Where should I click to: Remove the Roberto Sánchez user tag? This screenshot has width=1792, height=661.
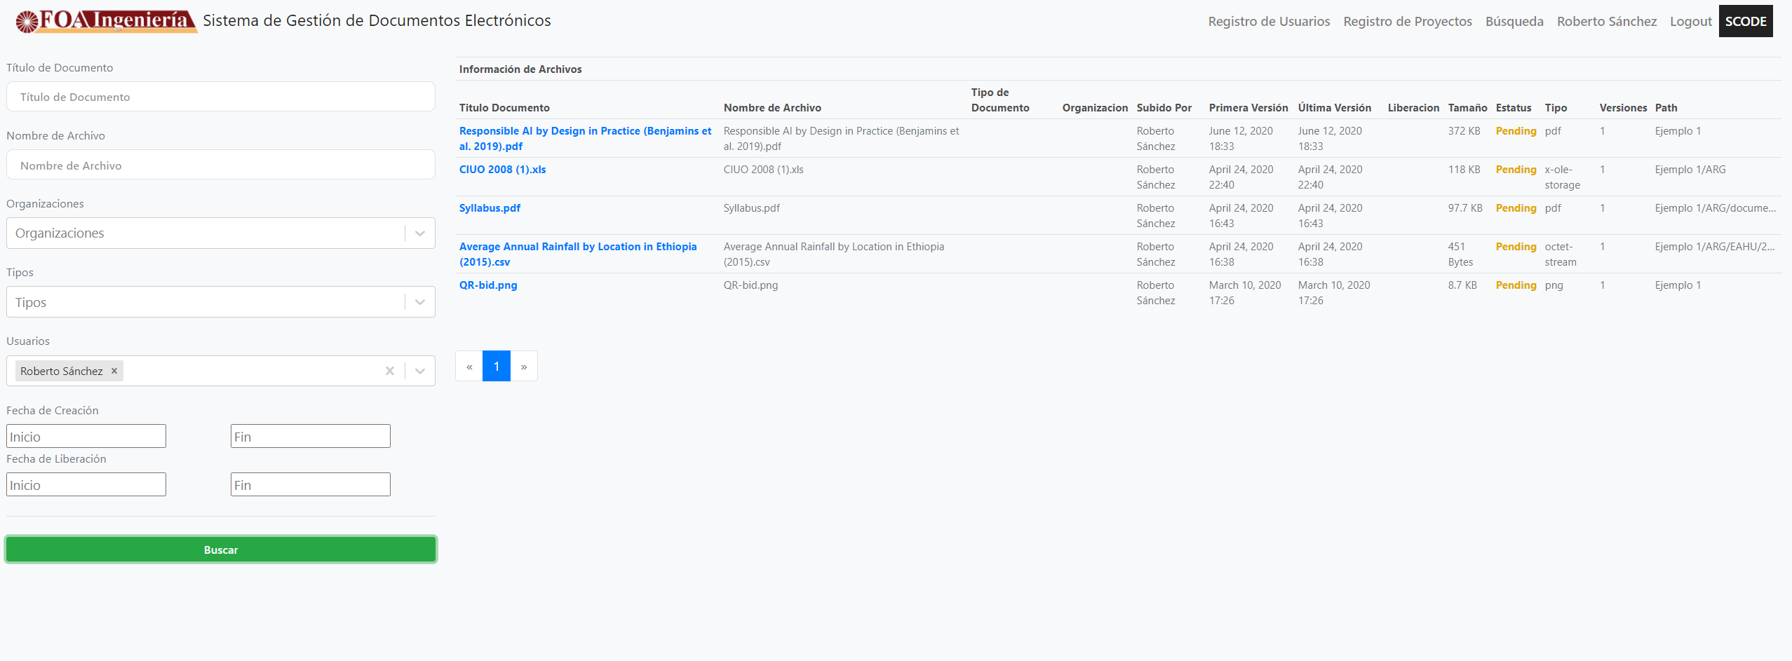pos(114,371)
